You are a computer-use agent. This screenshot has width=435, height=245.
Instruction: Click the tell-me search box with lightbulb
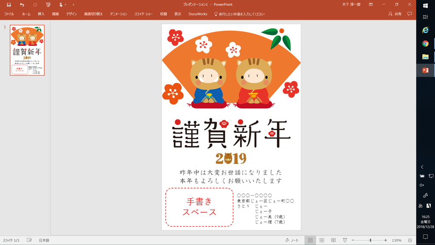239,14
